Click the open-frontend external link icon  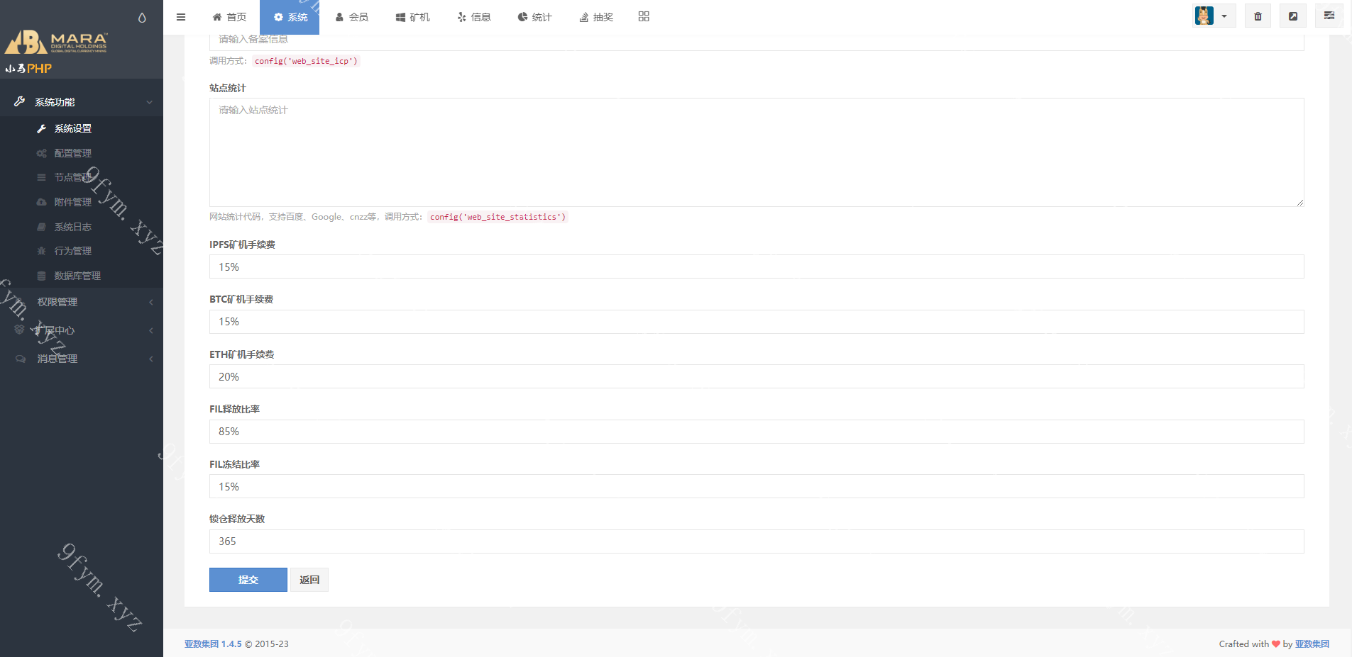coord(1293,16)
